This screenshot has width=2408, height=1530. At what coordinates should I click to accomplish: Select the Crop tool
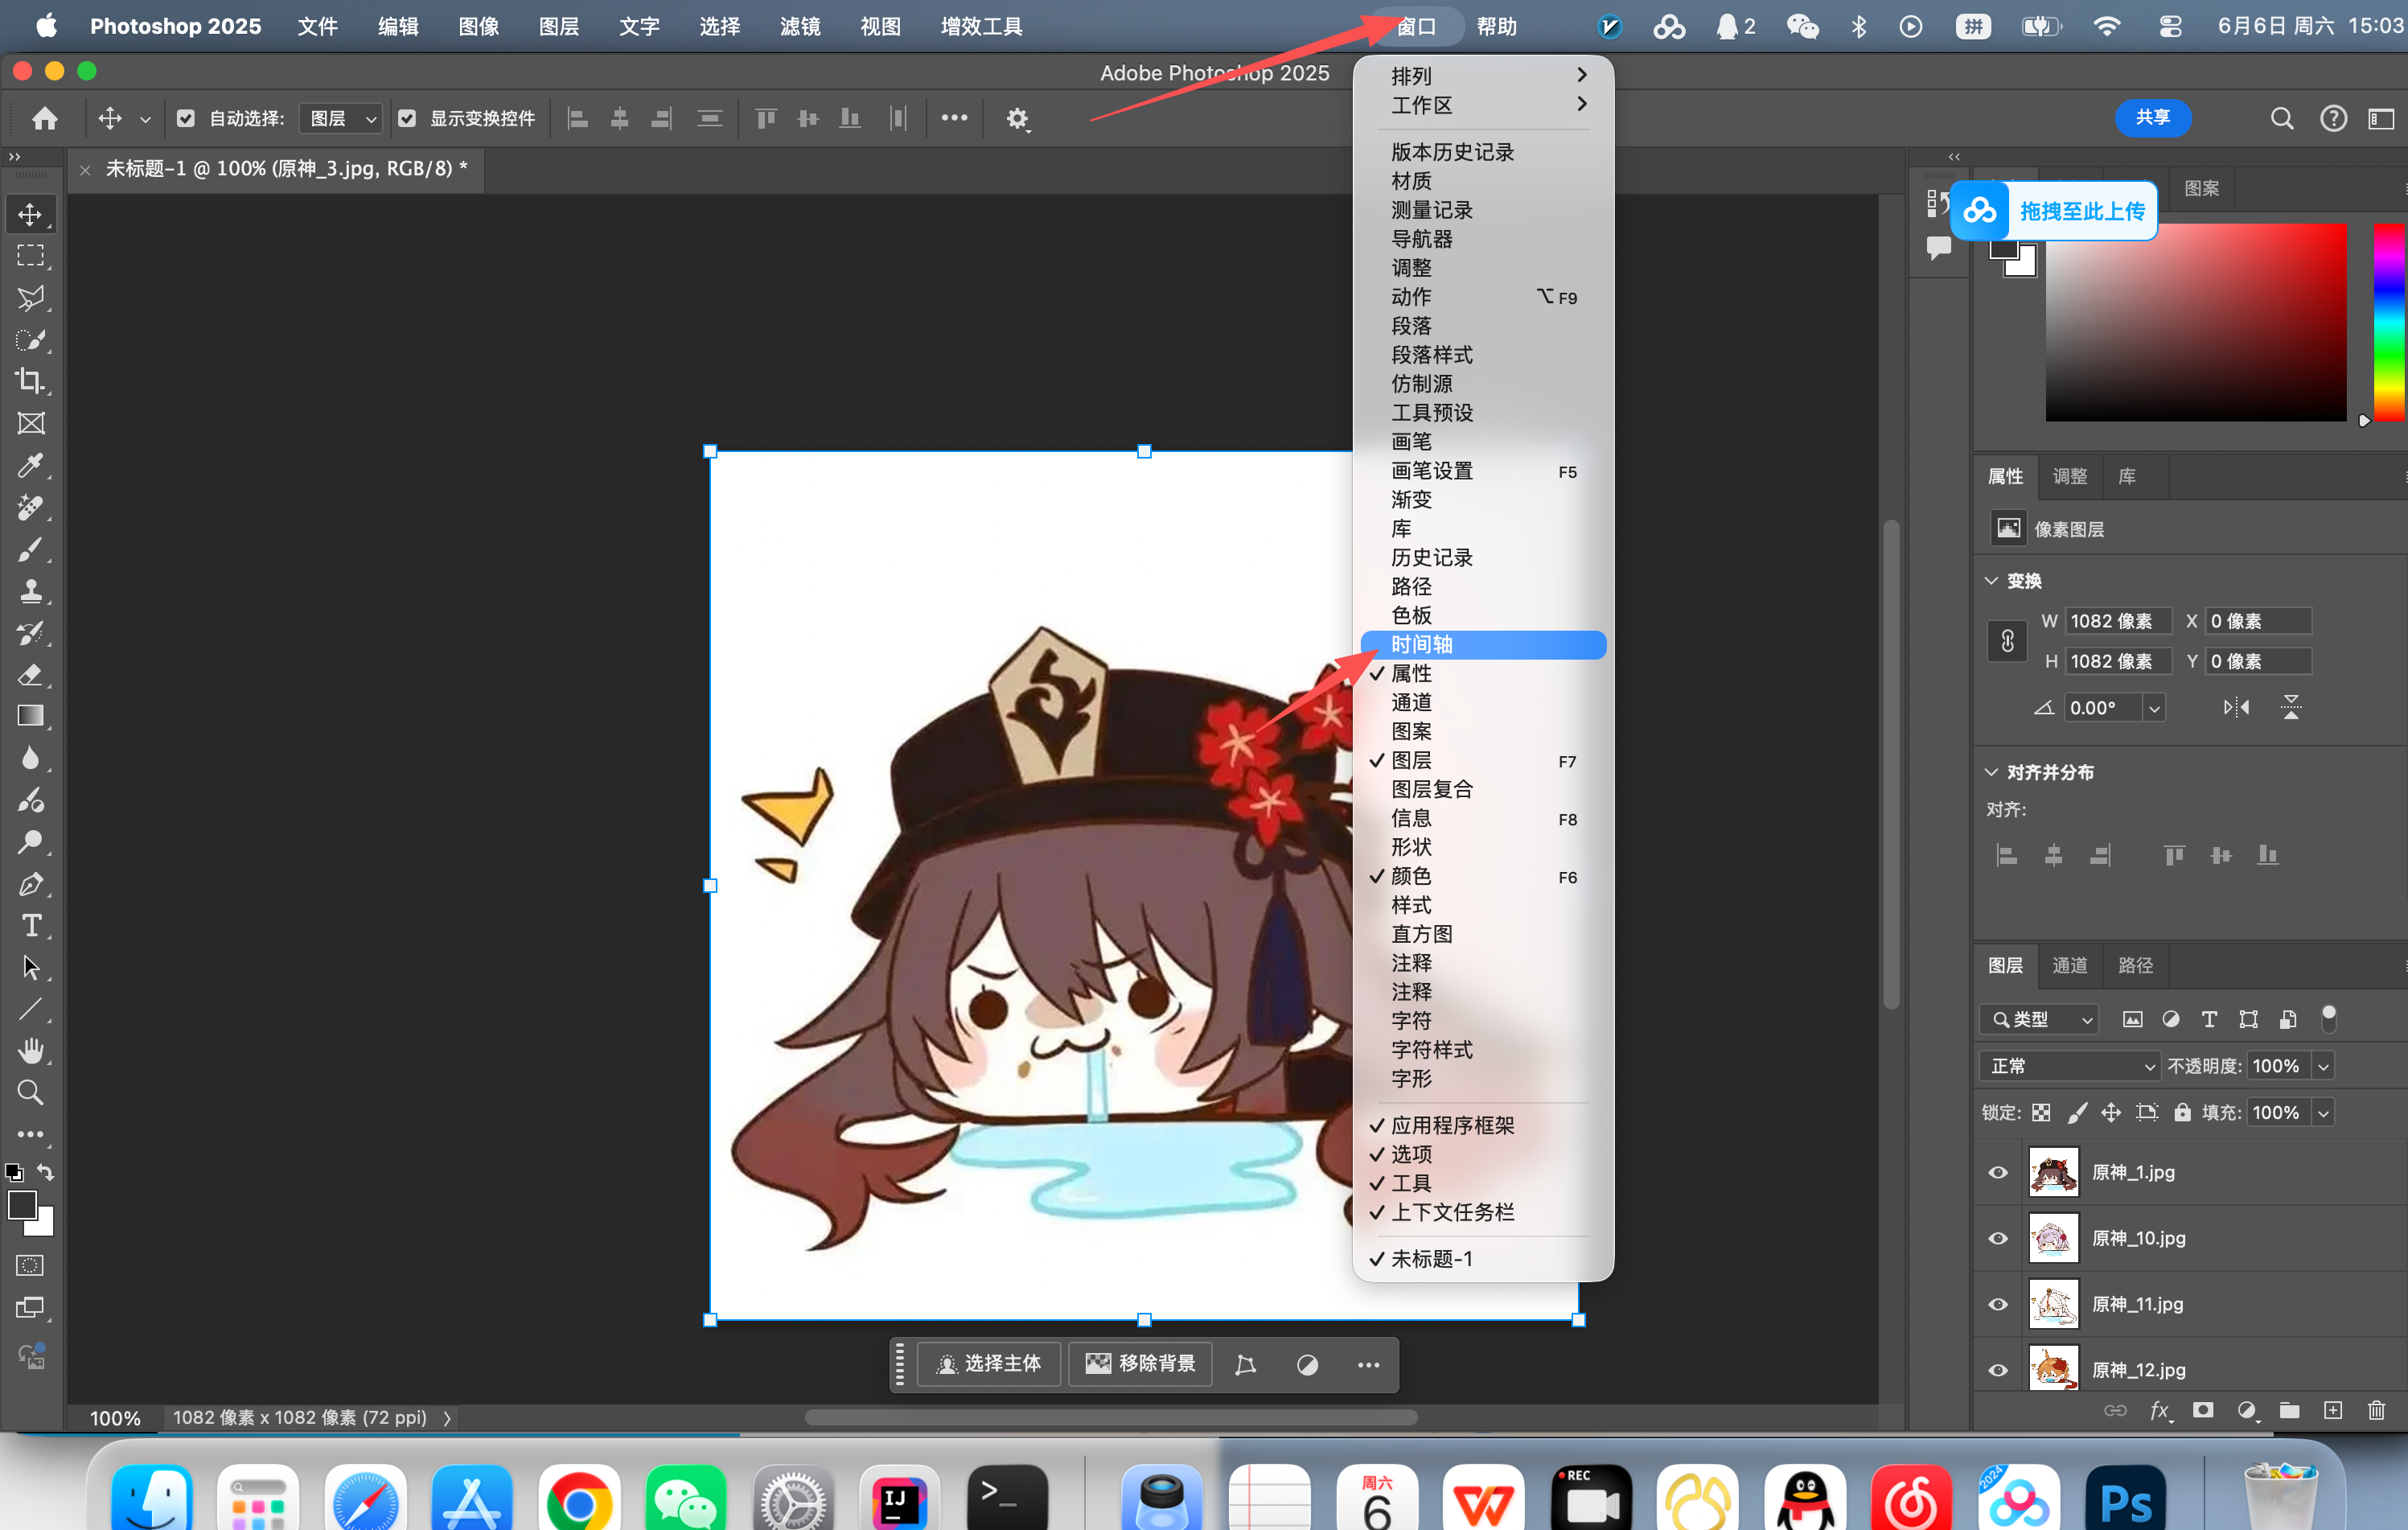pyautogui.click(x=31, y=381)
